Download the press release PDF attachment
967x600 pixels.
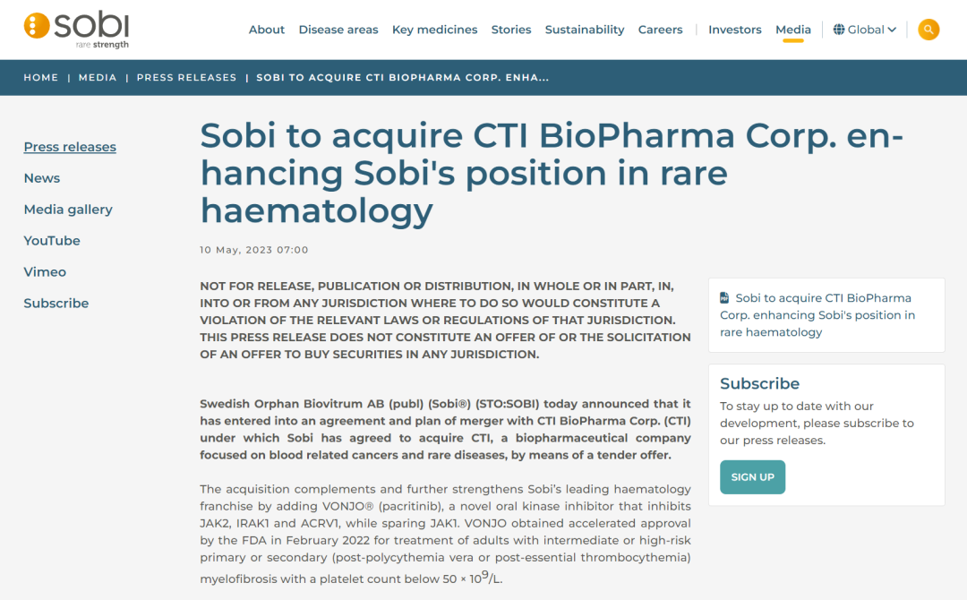click(817, 315)
